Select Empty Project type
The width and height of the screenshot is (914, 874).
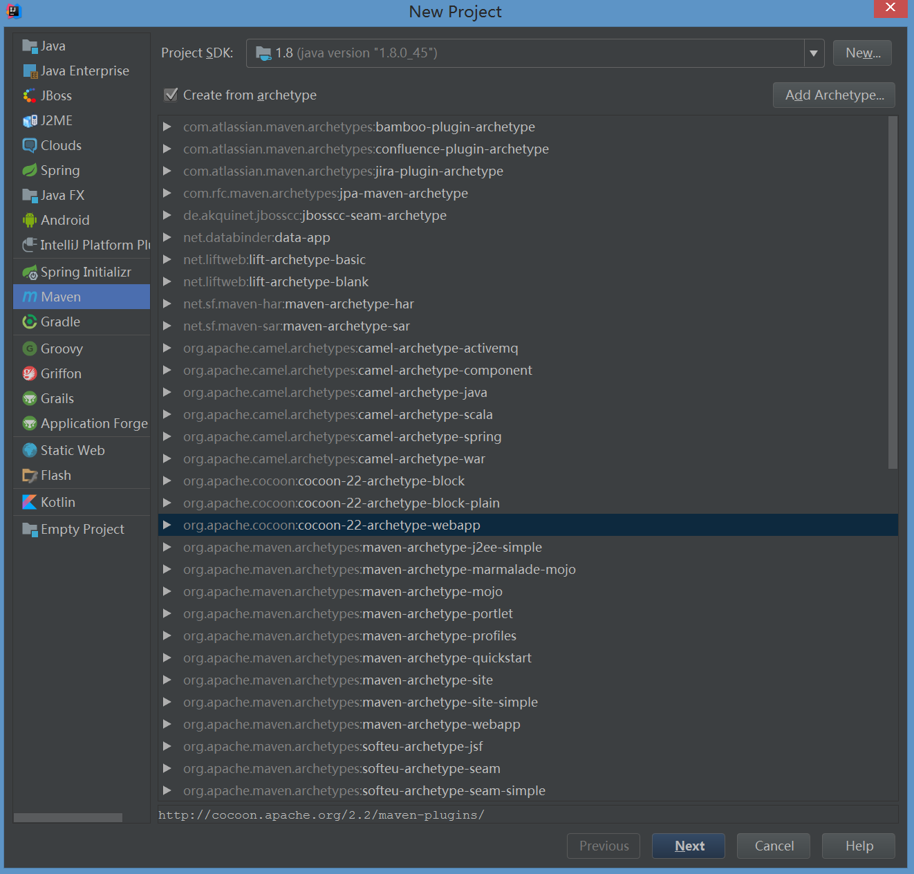tap(82, 530)
